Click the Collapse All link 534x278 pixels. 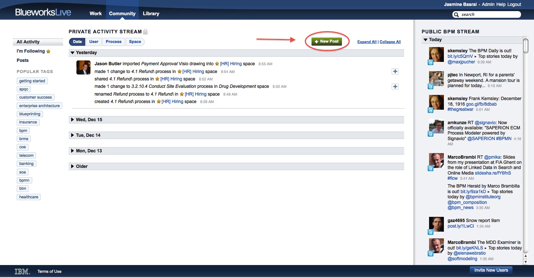pos(390,42)
